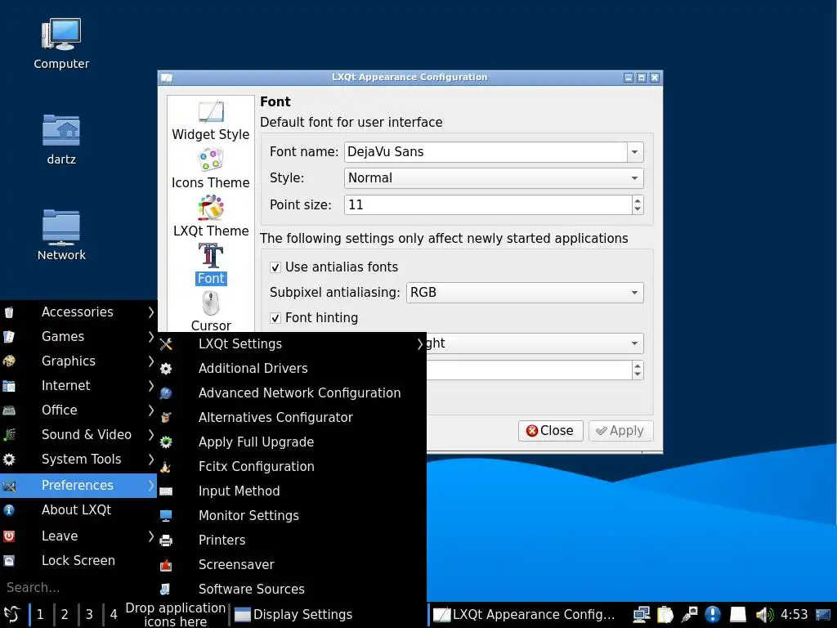
Task: Switch to virtual desktop 4
Action: point(113,615)
